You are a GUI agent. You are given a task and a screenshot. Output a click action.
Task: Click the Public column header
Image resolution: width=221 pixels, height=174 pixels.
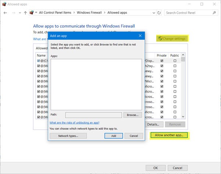175,55
